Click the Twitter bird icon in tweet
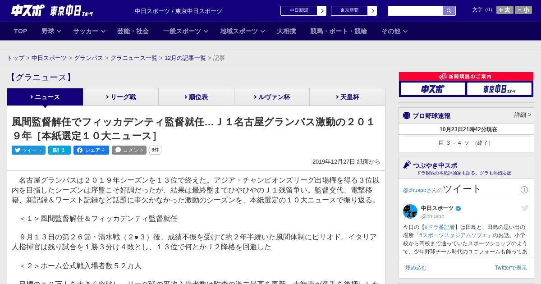Viewport: 541px width, 284px height. [x=525, y=208]
